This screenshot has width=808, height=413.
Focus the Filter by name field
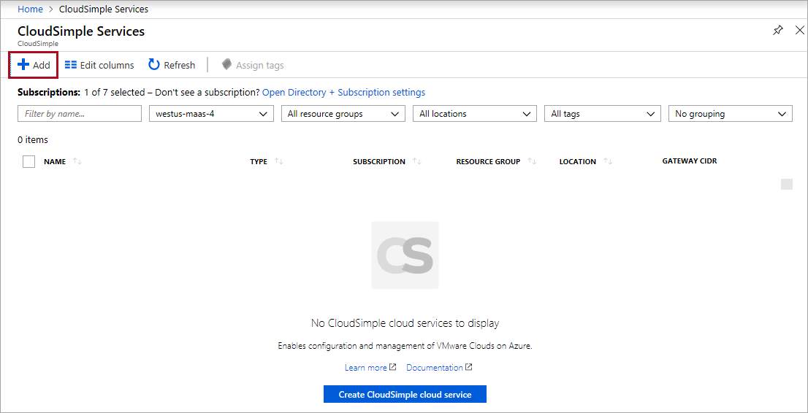[x=80, y=114]
